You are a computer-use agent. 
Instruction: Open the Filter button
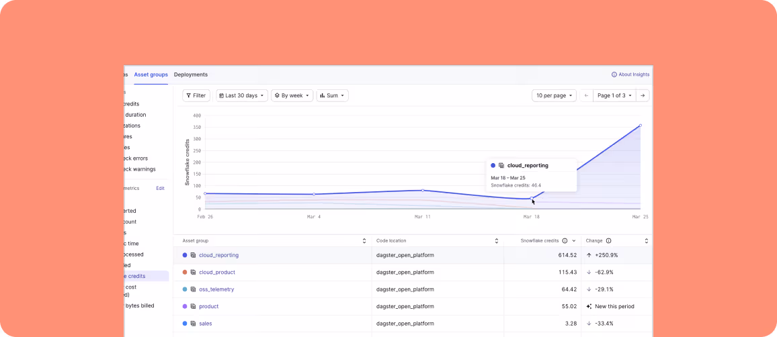coord(196,95)
